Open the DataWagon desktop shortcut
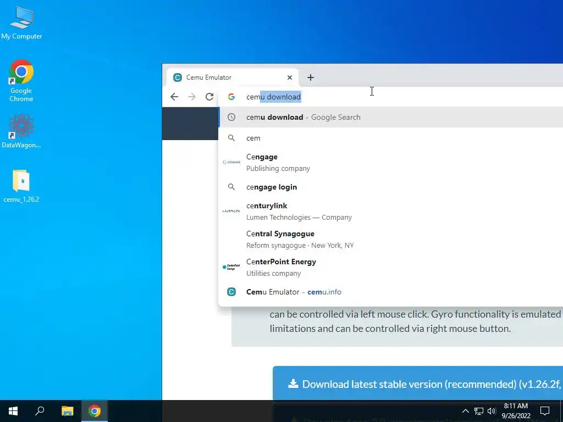Image resolution: width=563 pixels, height=422 pixels. pyautogui.click(x=21, y=131)
